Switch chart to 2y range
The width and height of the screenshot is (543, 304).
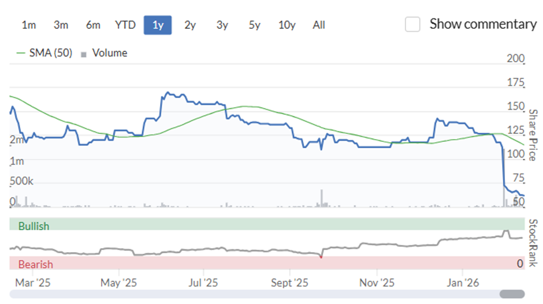tap(190, 25)
